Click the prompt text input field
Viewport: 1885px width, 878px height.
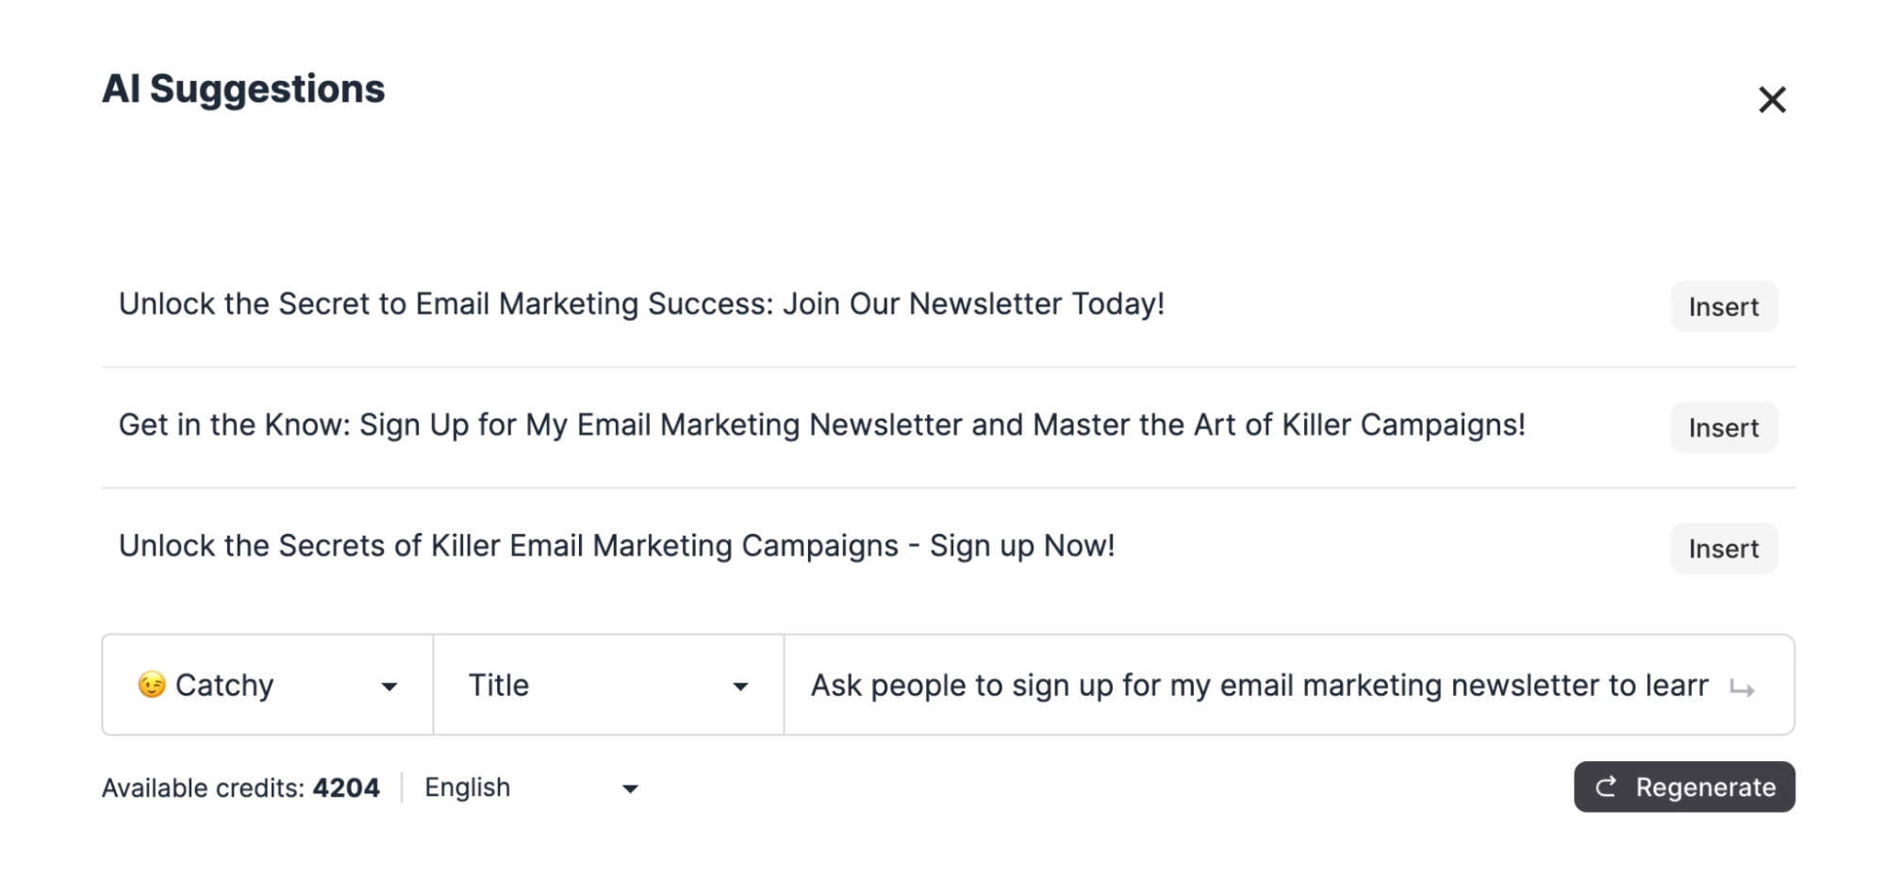(x=1258, y=685)
